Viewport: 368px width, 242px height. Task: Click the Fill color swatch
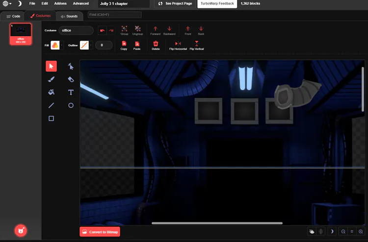pyautogui.click(x=55, y=45)
